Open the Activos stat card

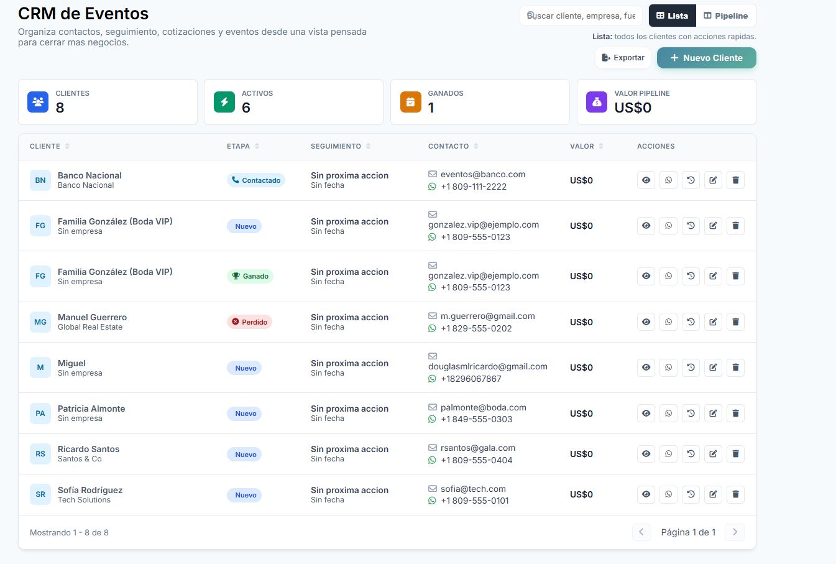(293, 102)
